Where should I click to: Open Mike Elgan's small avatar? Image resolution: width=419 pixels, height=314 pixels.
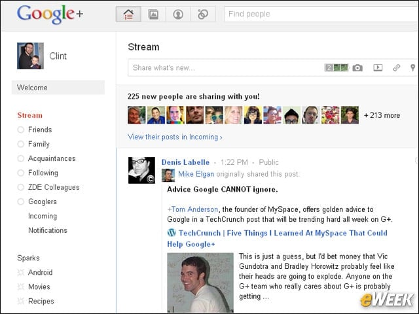168,175
